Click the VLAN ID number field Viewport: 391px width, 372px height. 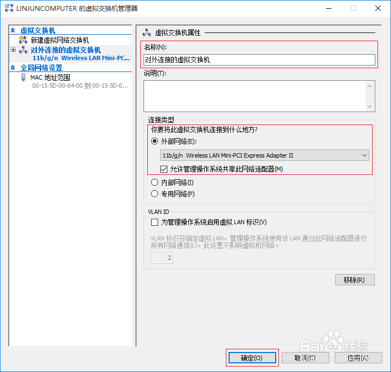[161, 258]
